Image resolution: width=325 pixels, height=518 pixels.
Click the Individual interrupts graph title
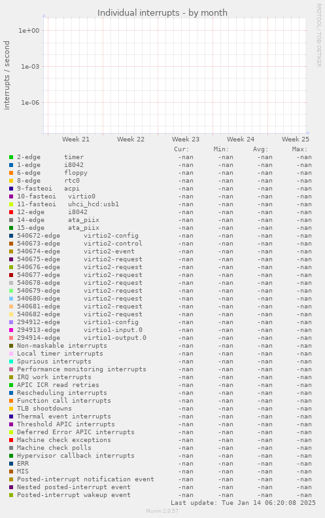point(162,13)
